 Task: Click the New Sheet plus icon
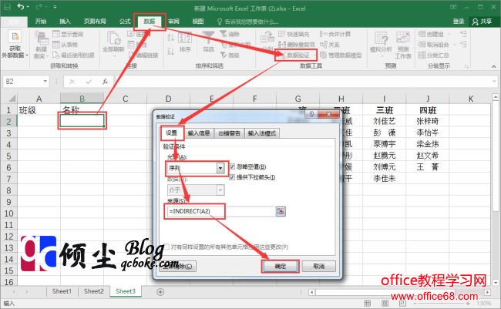[x=160, y=292]
